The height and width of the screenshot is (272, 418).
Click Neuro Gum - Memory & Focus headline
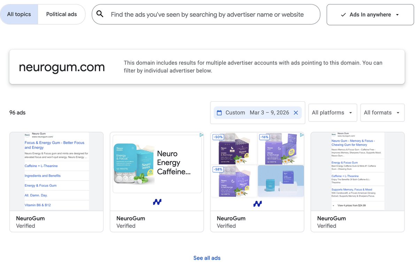tap(353, 143)
